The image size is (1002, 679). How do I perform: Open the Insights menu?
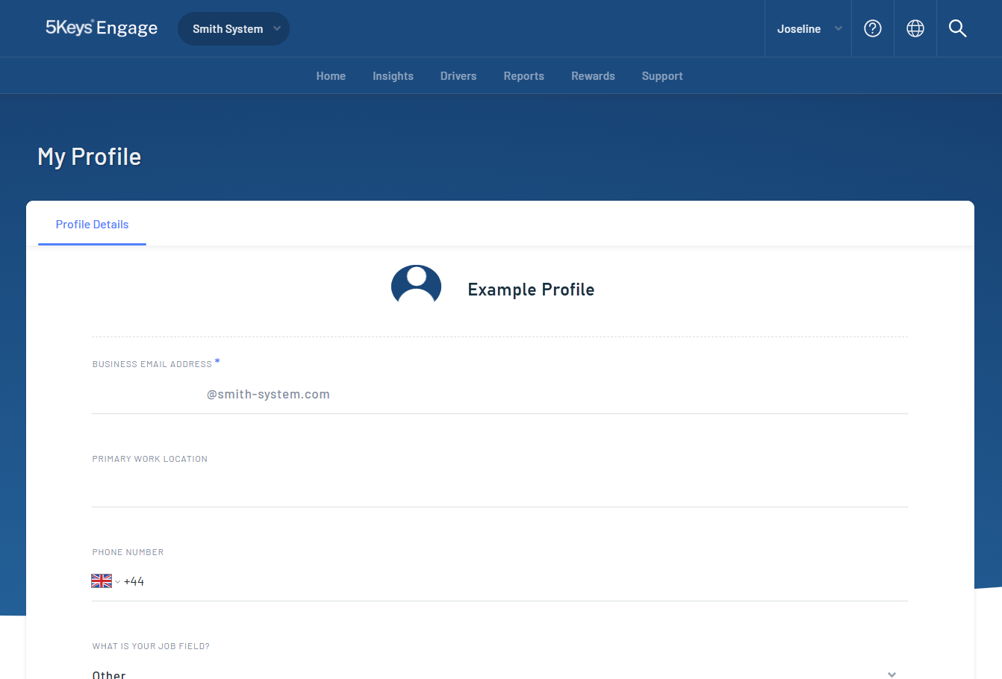pos(393,76)
